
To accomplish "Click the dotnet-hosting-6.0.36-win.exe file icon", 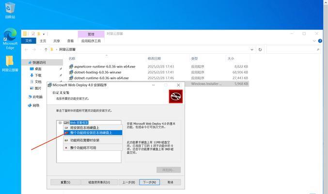I will (x=71, y=72).
